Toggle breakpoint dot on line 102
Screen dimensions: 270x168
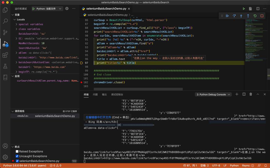coord(81,82)
